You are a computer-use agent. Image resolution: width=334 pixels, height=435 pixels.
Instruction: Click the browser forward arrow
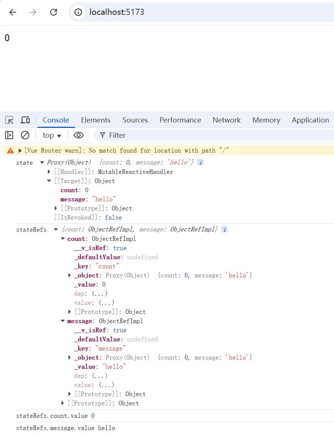33,12
